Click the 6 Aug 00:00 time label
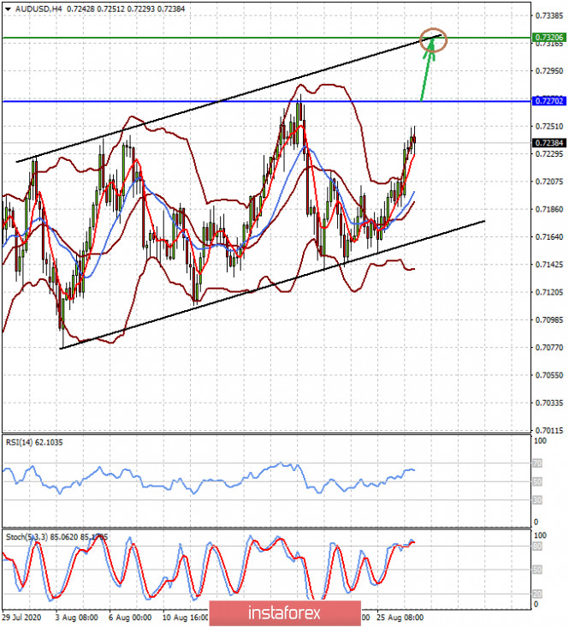 click(131, 617)
